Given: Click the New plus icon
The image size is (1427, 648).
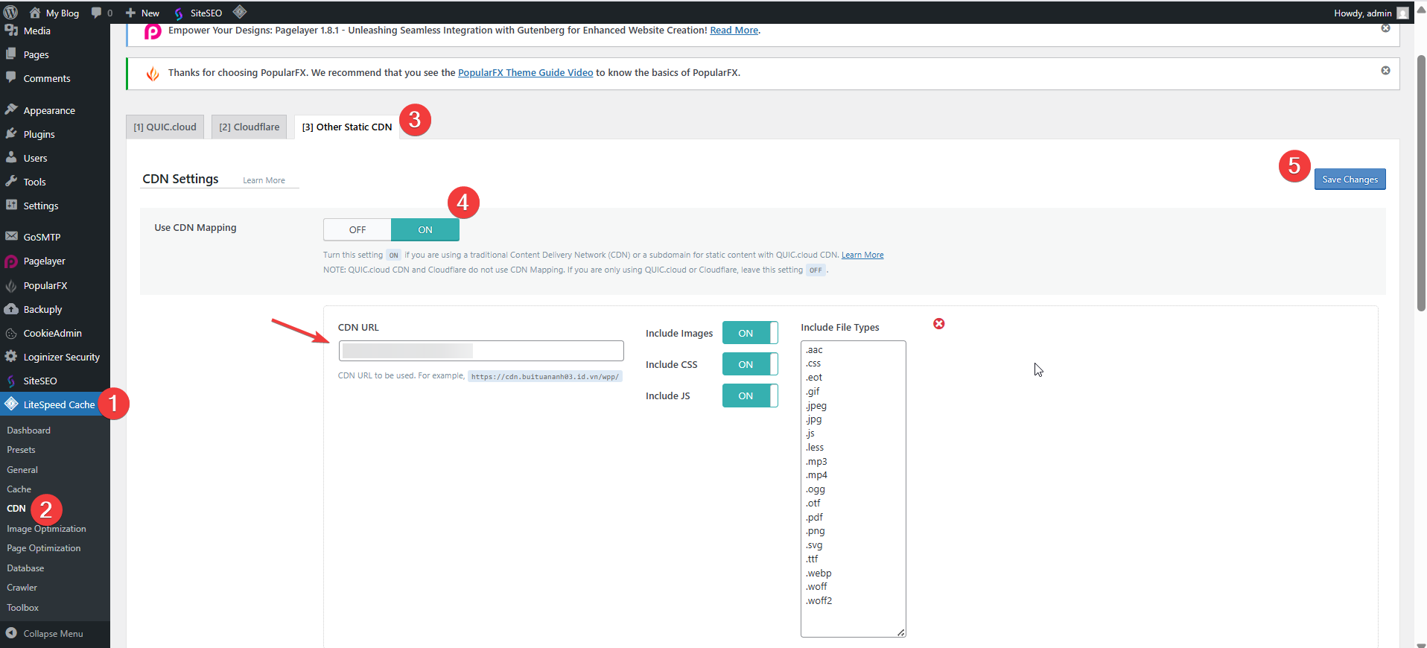Looking at the screenshot, I should (130, 13).
